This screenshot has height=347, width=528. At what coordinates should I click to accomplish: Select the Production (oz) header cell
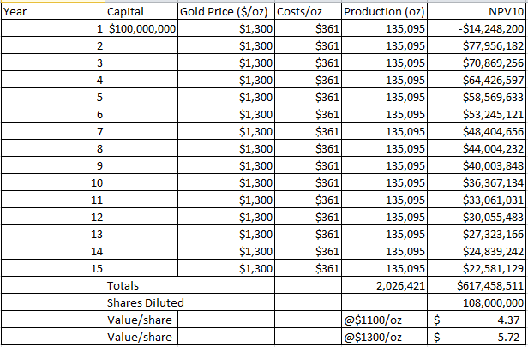(x=385, y=12)
